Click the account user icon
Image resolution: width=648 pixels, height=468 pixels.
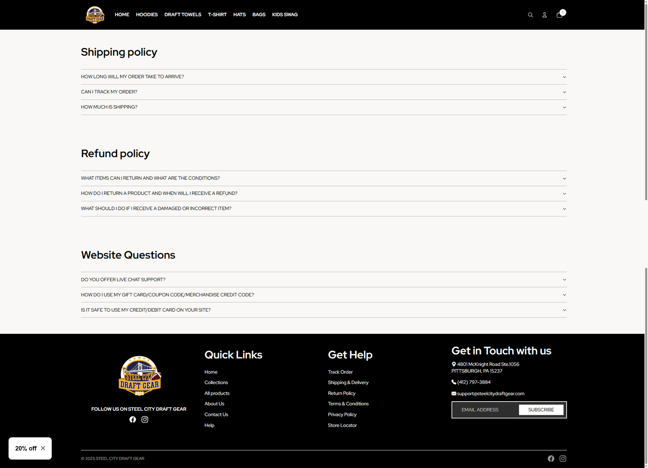pyautogui.click(x=545, y=15)
